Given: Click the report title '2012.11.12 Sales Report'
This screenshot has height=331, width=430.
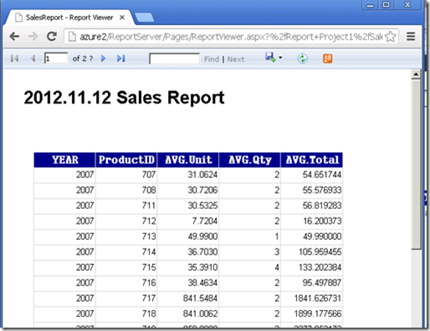Looking at the screenshot, I should [x=124, y=98].
